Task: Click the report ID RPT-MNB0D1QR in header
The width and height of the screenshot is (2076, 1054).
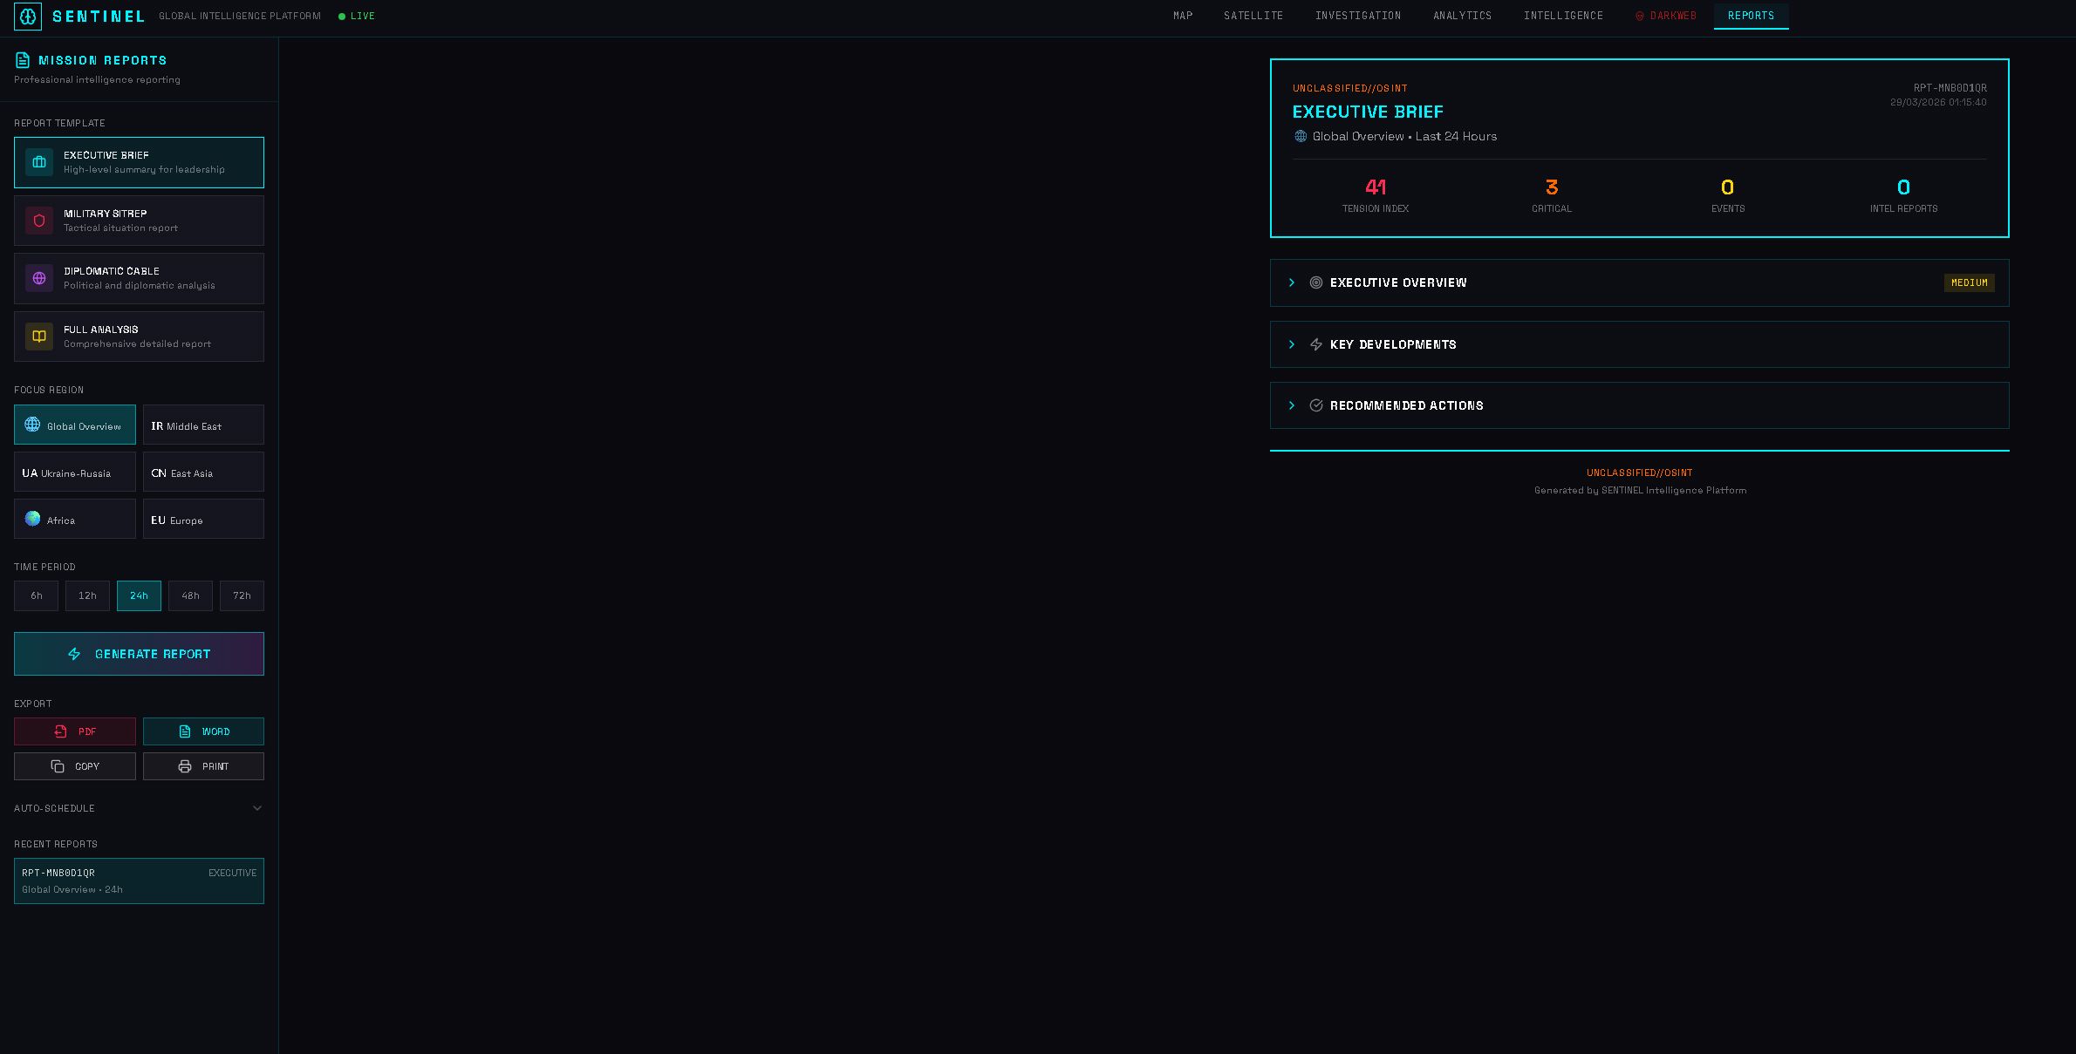Action: coord(1950,88)
